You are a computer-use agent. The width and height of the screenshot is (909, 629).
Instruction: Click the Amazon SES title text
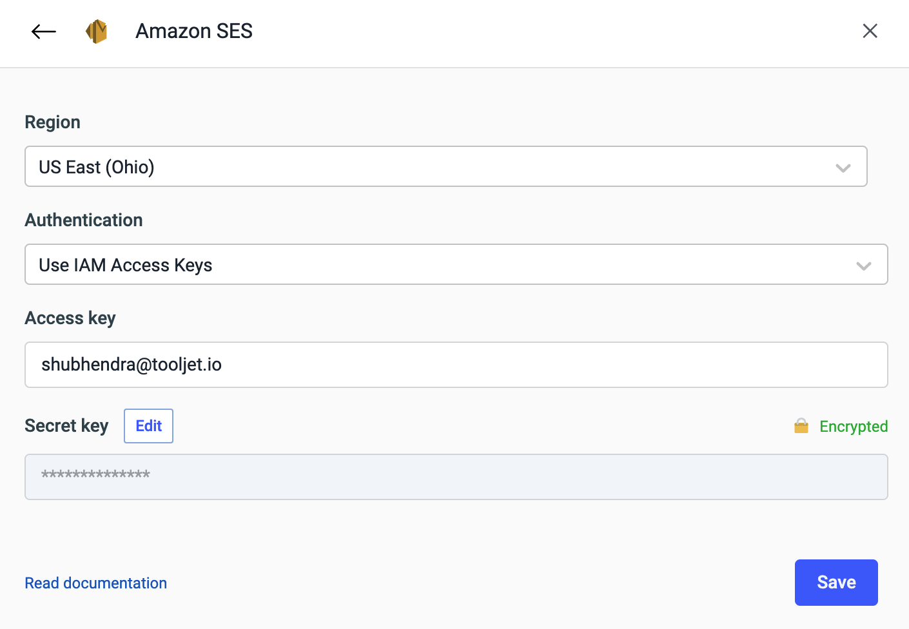pyautogui.click(x=193, y=31)
